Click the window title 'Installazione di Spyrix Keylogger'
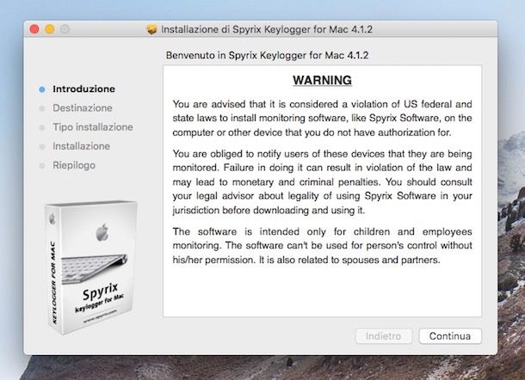525x380 pixels. (267, 29)
